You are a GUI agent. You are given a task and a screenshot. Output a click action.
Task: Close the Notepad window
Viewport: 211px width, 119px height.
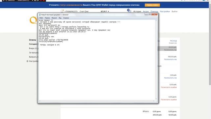[154, 14]
